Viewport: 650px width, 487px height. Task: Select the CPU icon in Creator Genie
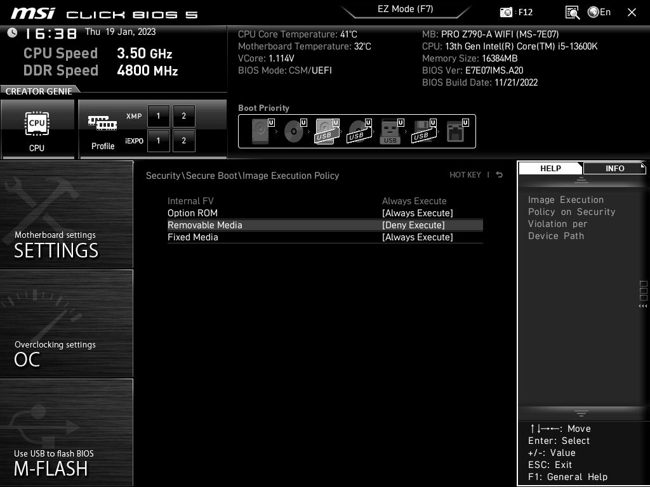tap(39, 124)
